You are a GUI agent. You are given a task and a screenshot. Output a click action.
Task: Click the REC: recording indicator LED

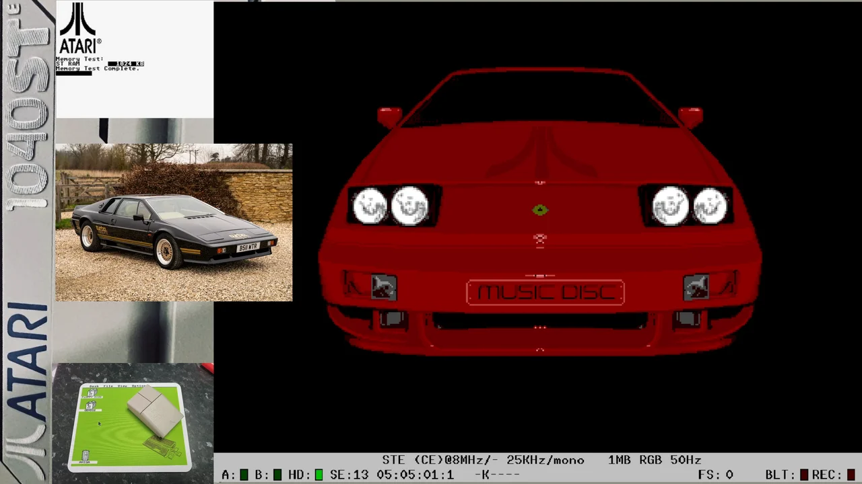pos(851,475)
